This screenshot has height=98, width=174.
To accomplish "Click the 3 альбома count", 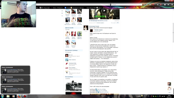I will pos(68,79).
